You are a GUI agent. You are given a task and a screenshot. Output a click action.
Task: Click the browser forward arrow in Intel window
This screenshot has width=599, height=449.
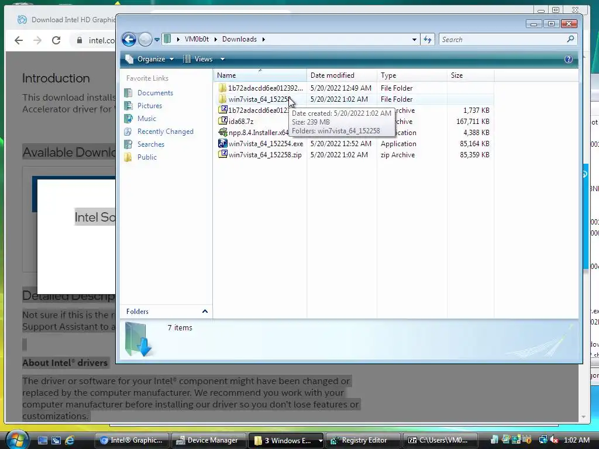point(37,40)
